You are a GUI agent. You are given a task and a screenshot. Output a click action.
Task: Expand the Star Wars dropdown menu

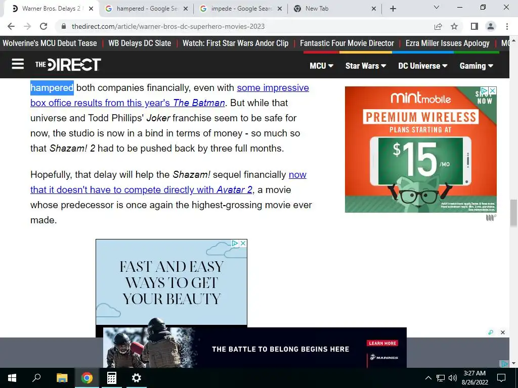pyautogui.click(x=366, y=66)
